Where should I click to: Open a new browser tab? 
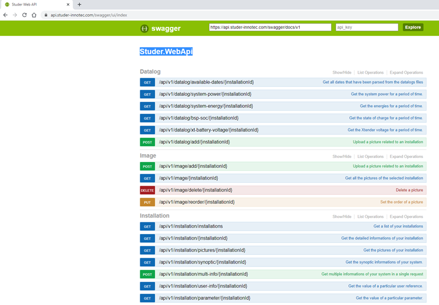79,4
